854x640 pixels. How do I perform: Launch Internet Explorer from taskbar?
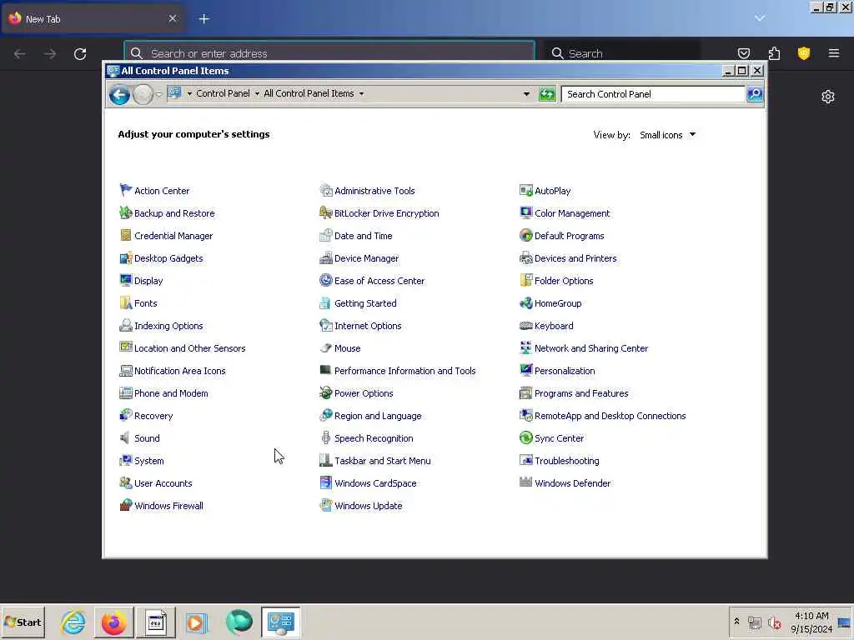pos(73,622)
